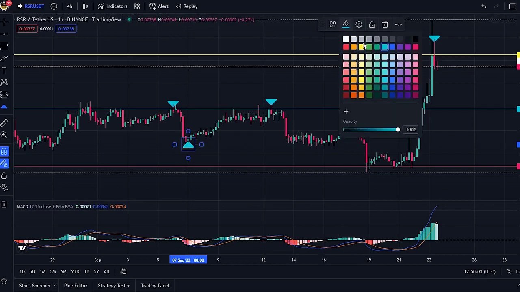Select the 1Y date range
The image size is (520, 292).
click(x=87, y=271)
